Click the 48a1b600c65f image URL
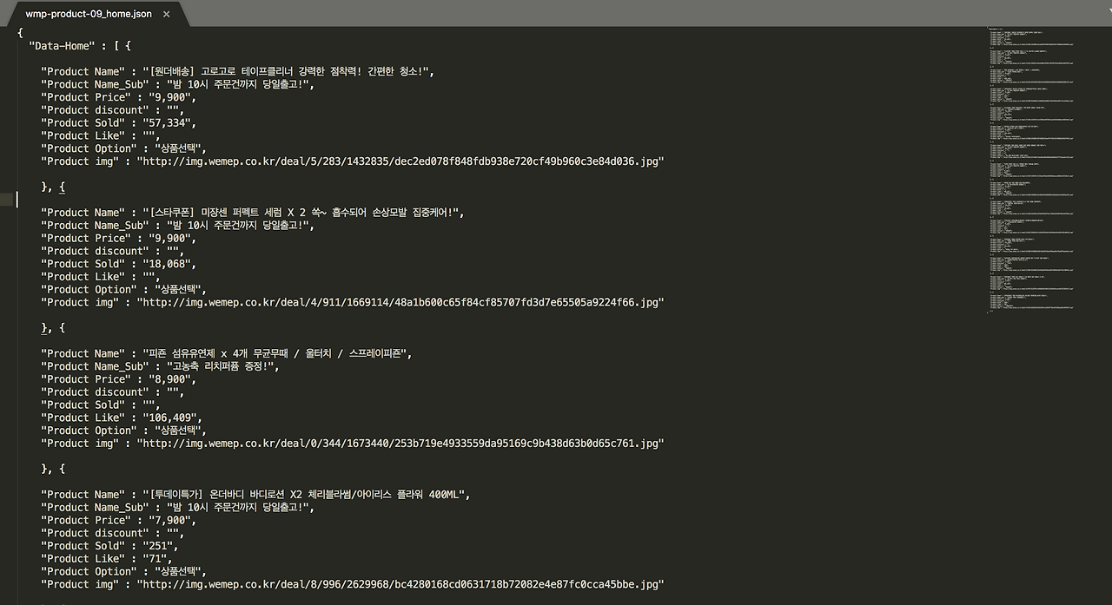The width and height of the screenshot is (1112, 605). [x=400, y=303]
